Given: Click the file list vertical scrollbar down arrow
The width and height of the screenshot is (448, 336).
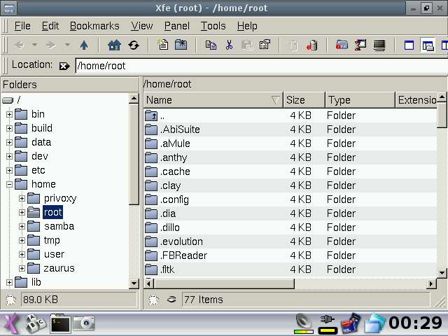Looking at the screenshot, I should [x=442, y=272].
